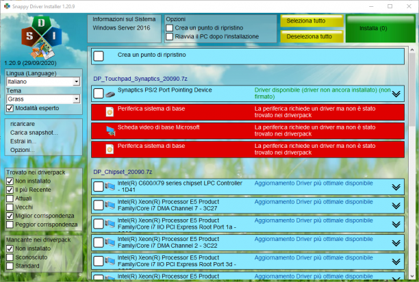The image size is (419, 282).
Task: Enable the Vecchi filter checkbox
Action: pos(10,207)
